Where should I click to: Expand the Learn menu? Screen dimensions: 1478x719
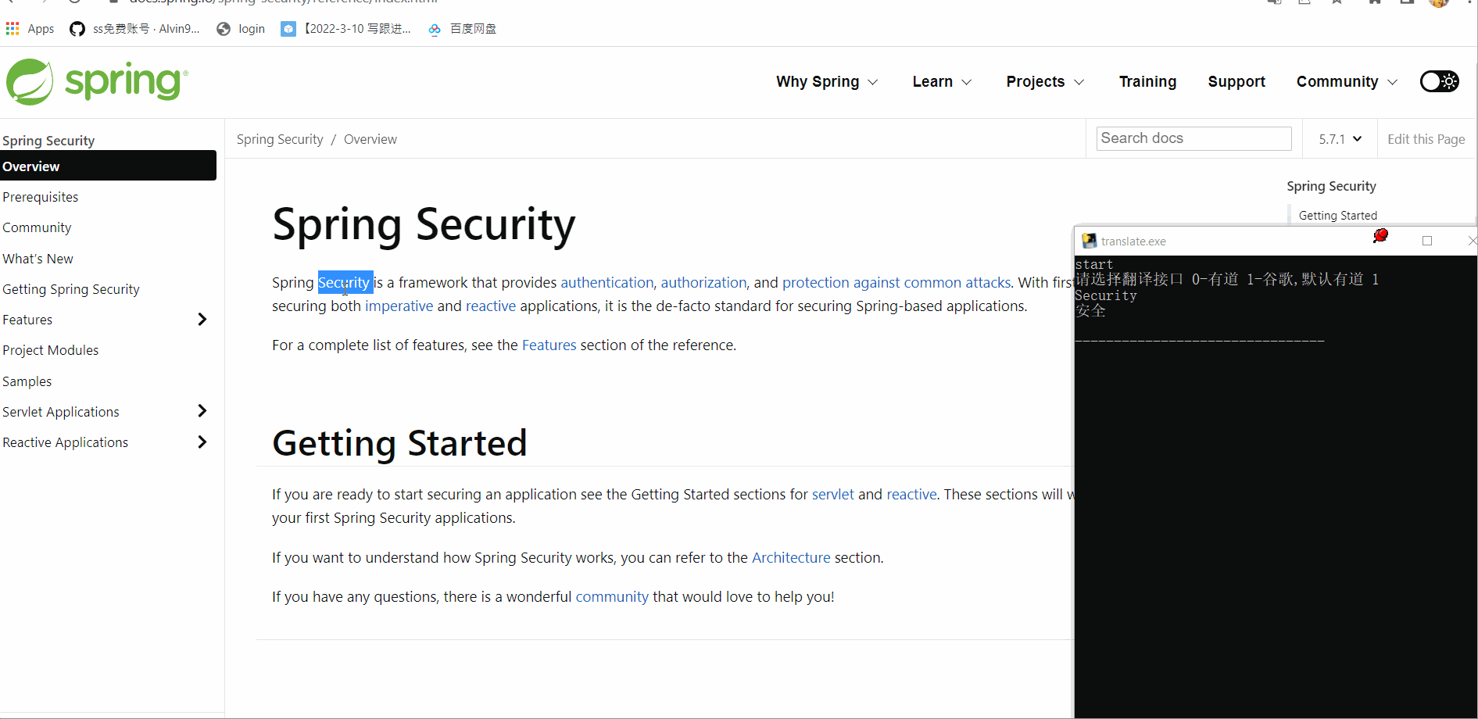[942, 81]
